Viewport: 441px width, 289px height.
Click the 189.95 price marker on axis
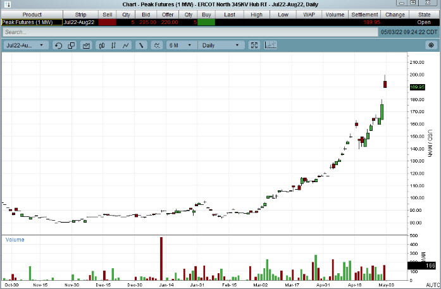tap(416, 87)
